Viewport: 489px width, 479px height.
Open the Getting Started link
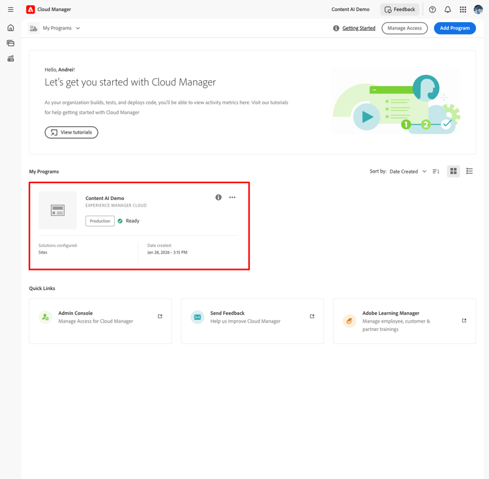click(x=359, y=28)
